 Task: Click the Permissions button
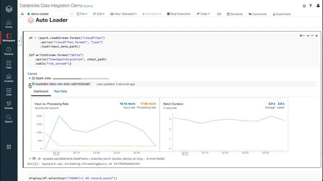pos(152,14)
